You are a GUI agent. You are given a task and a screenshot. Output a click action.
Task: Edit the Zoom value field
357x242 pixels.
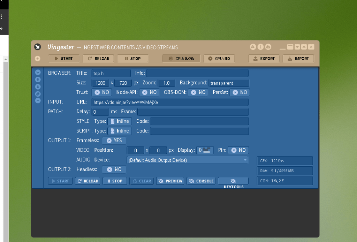pyautogui.click(x=166, y=83)
